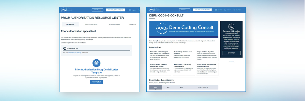
Task: Open the Applying 2021 E/M coding concepts article
Action: tap(182, 65)
